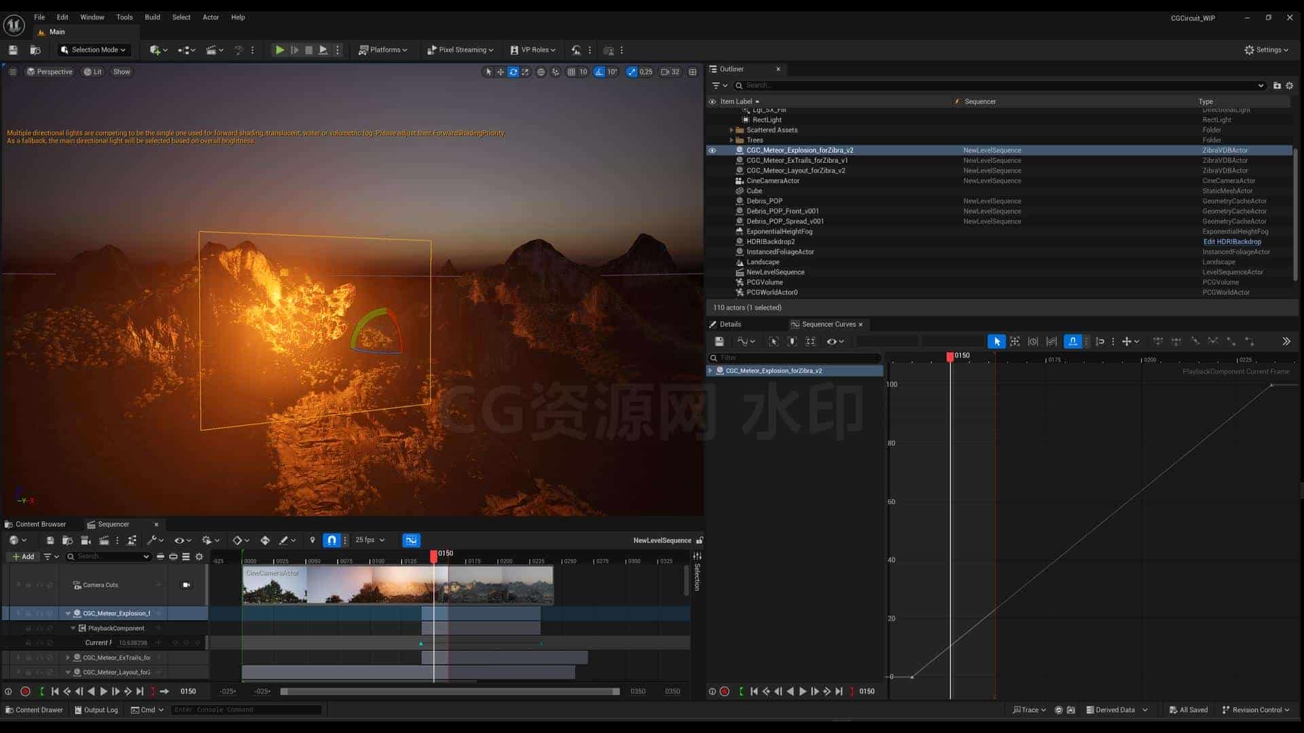The height and width of the screenshot is (733, 1304).
Task: Open Outliner settings gear icon
Action: pyautogui.click(x=1290, y=86)
